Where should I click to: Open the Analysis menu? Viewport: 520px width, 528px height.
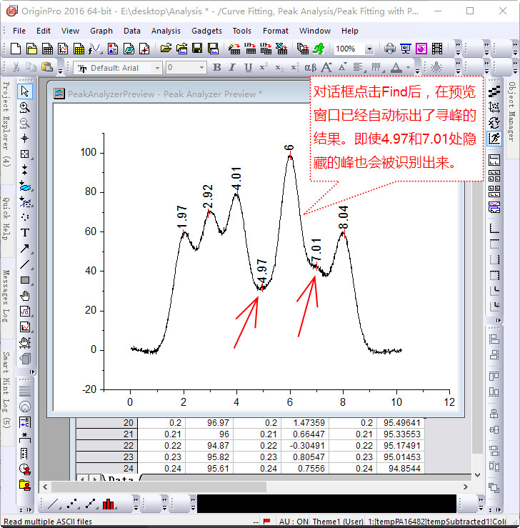(x=166, y=31)
